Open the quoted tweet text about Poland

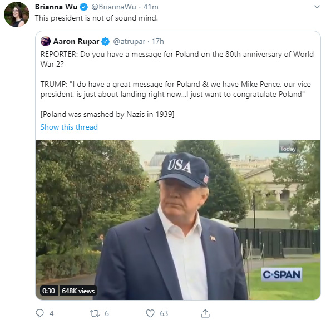[x=177, y=84]
